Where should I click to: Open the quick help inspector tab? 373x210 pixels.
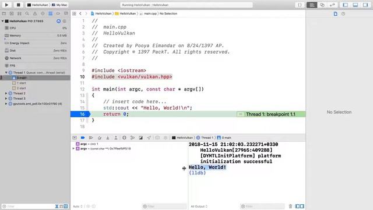343,14
